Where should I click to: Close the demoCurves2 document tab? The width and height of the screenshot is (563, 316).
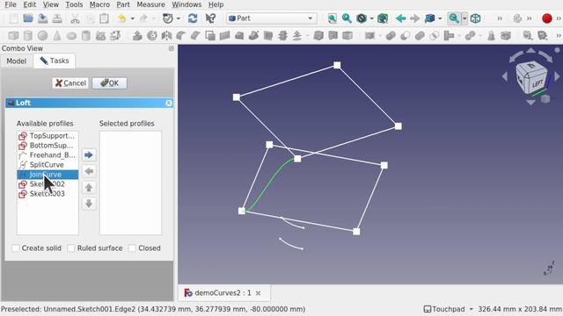(258, 293)
